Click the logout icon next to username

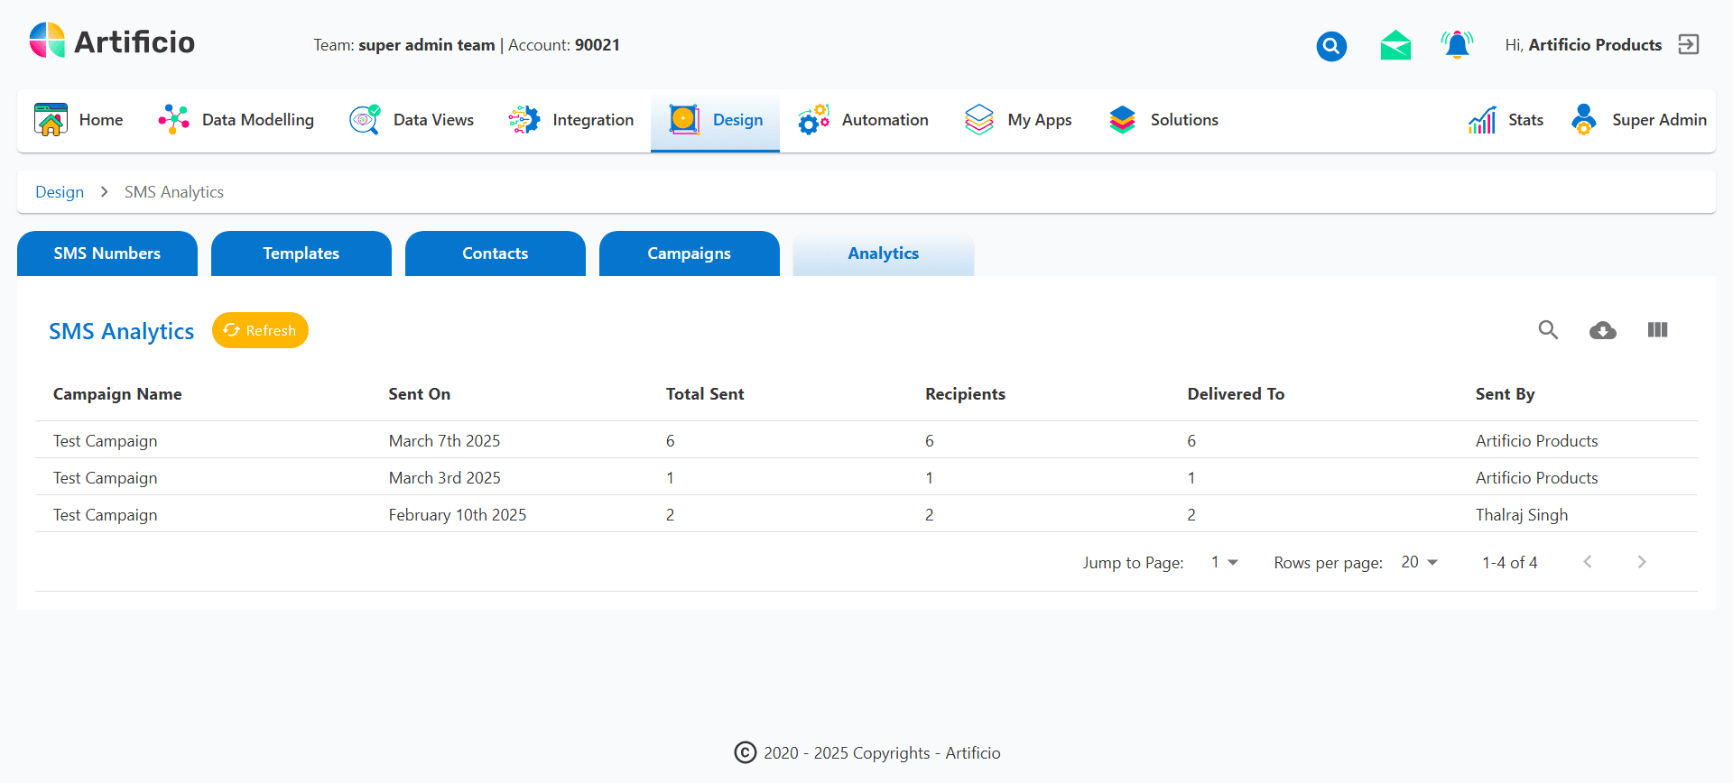point(1689,44)
